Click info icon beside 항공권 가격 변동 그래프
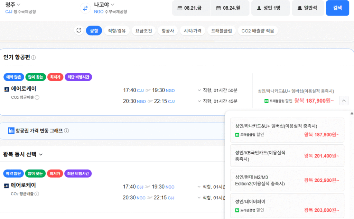This screenshot has width=354, height=219. pyautogui.click(x=66, y=131)
